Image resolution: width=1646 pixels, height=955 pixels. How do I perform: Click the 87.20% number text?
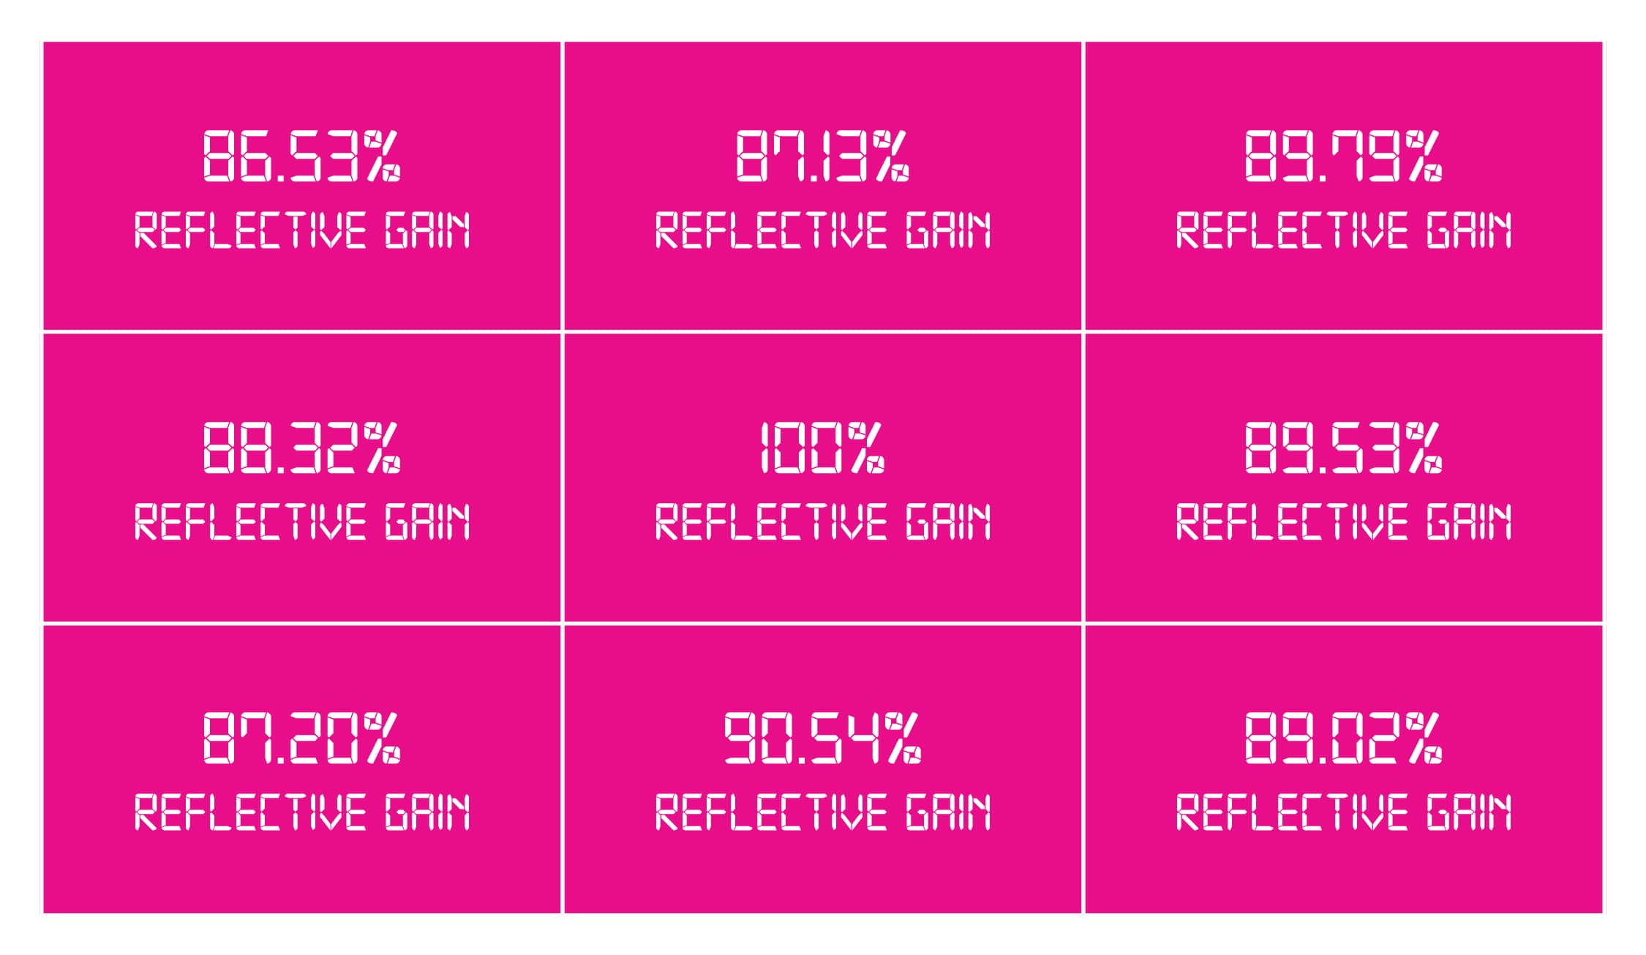point(301,739)
